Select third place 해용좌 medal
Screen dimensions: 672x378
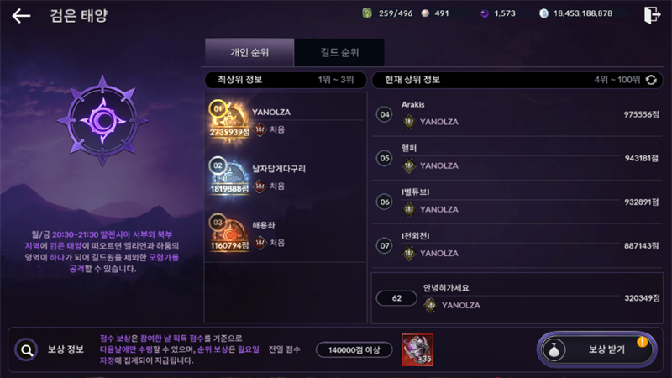click(x=228, y=233)
